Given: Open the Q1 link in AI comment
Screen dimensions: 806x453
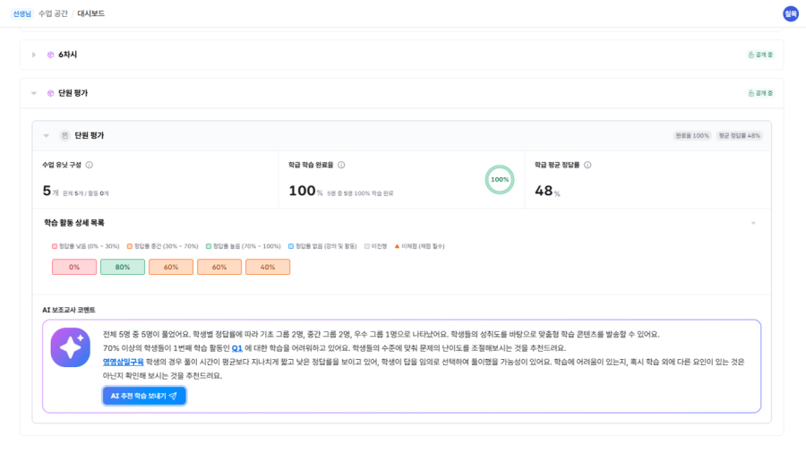Looking at the screenshot, I should tap(237, 347).
